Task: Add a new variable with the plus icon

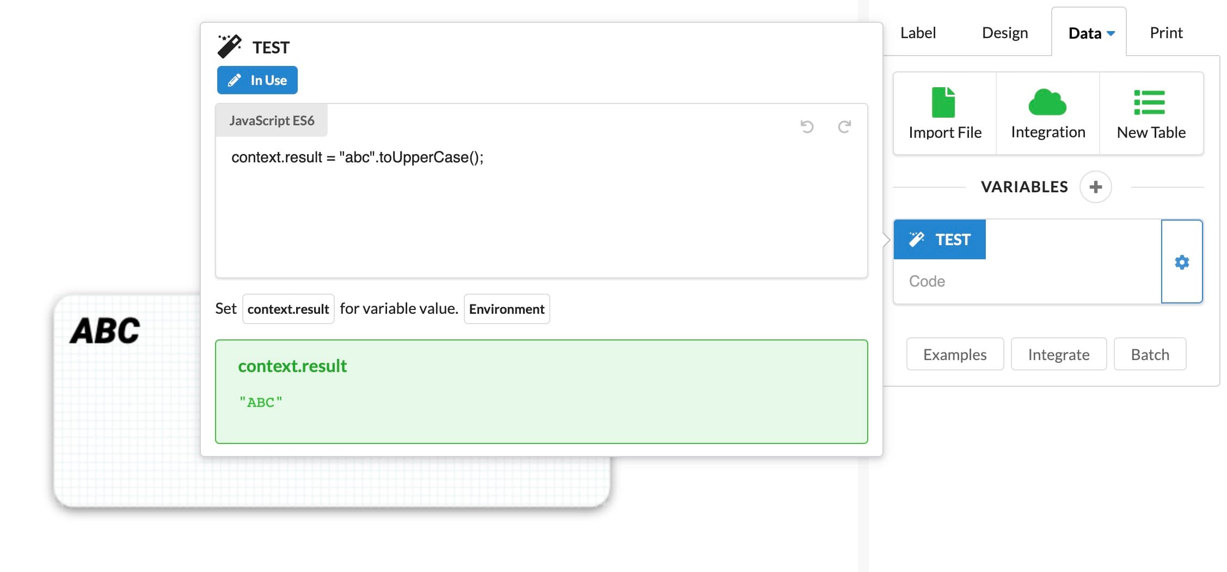Action: [1096, 187]
